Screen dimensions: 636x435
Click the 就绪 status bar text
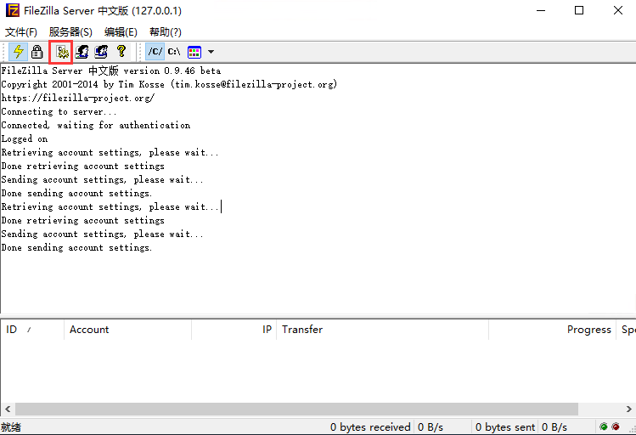pos(11,427)
